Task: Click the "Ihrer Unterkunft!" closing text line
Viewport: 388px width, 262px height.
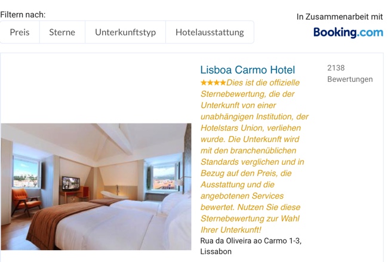Action: pos(230,230)
